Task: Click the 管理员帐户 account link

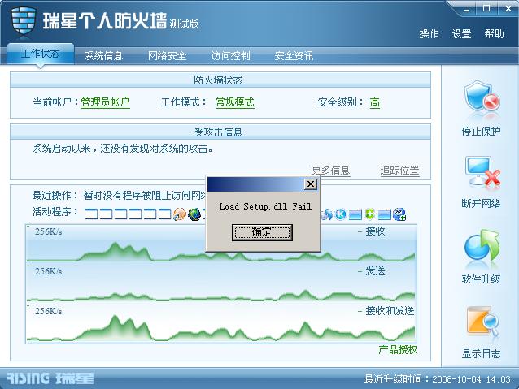Action: coord(105,102)
